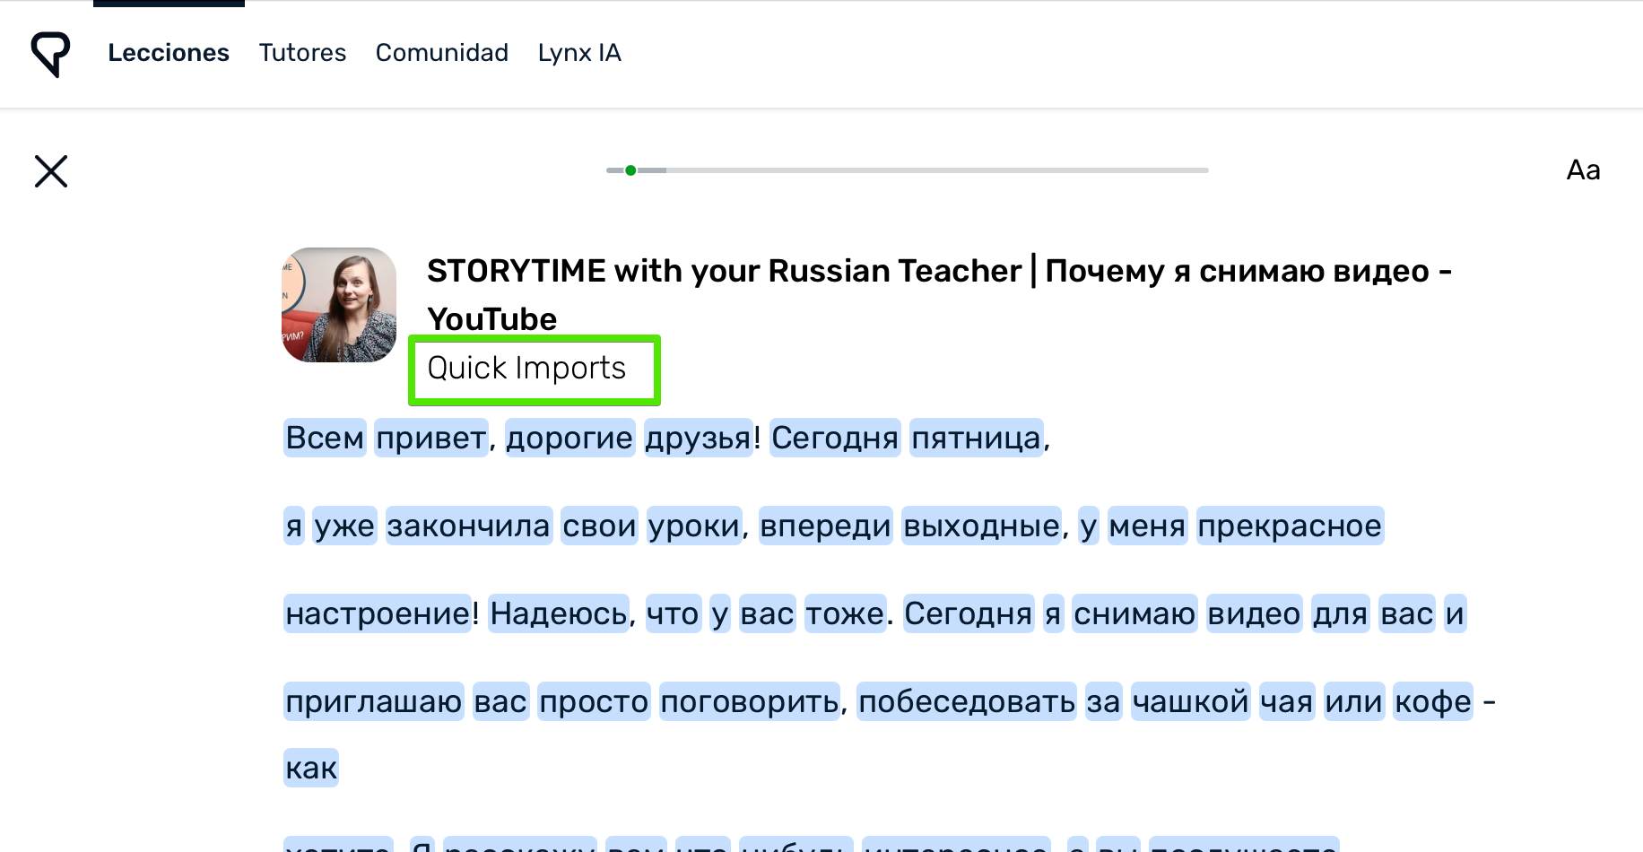The height and width of the screenshot is (852, 1643).
Task: Open the Lynx IA menu item
Action: tap(579, 53)
